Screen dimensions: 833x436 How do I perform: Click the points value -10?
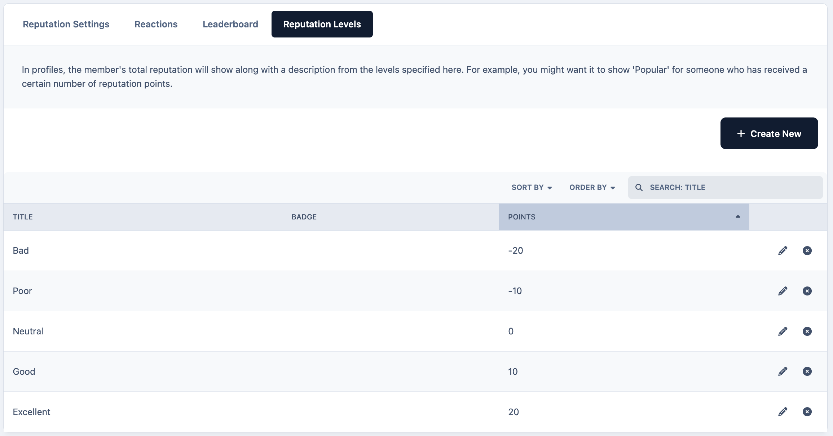click(515, 291)
